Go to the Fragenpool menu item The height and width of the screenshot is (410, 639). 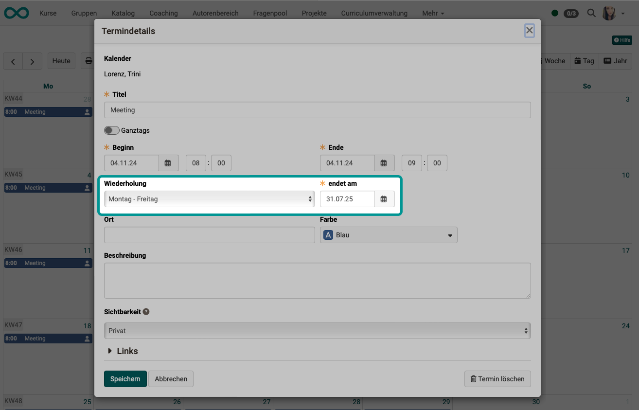(270, 13)
